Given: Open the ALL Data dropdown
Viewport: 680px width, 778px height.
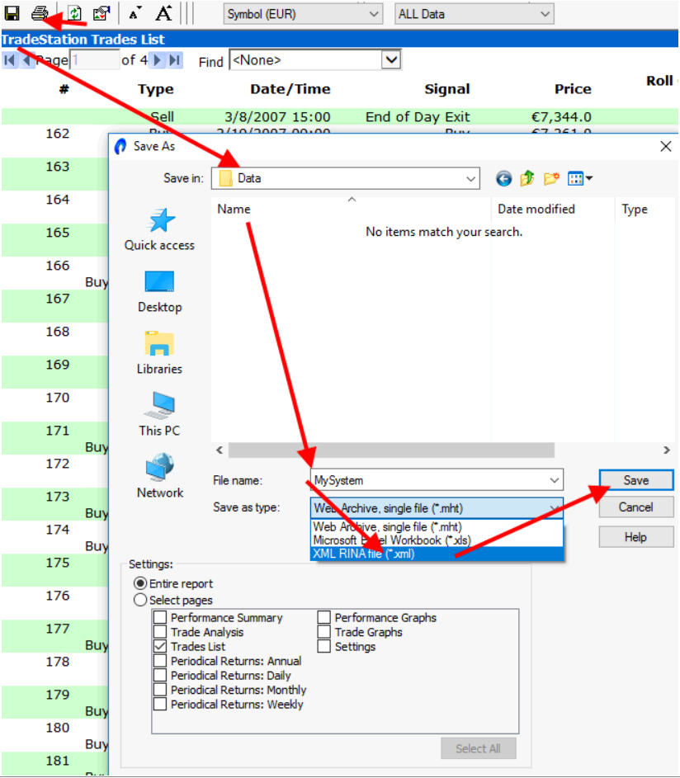Looking at the screenshot, I should pos(475,14).
